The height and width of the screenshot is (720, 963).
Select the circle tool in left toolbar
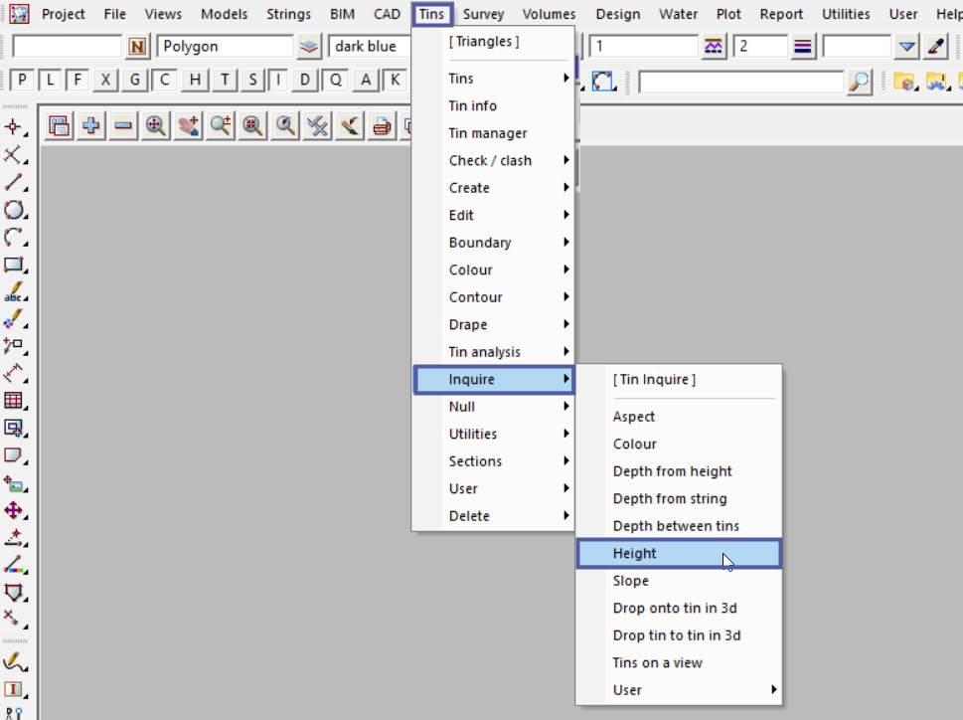14,210
